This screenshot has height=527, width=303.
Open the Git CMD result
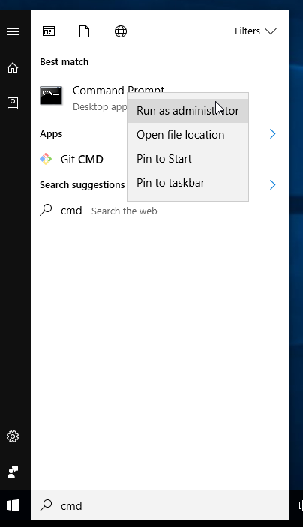(82, 159)
